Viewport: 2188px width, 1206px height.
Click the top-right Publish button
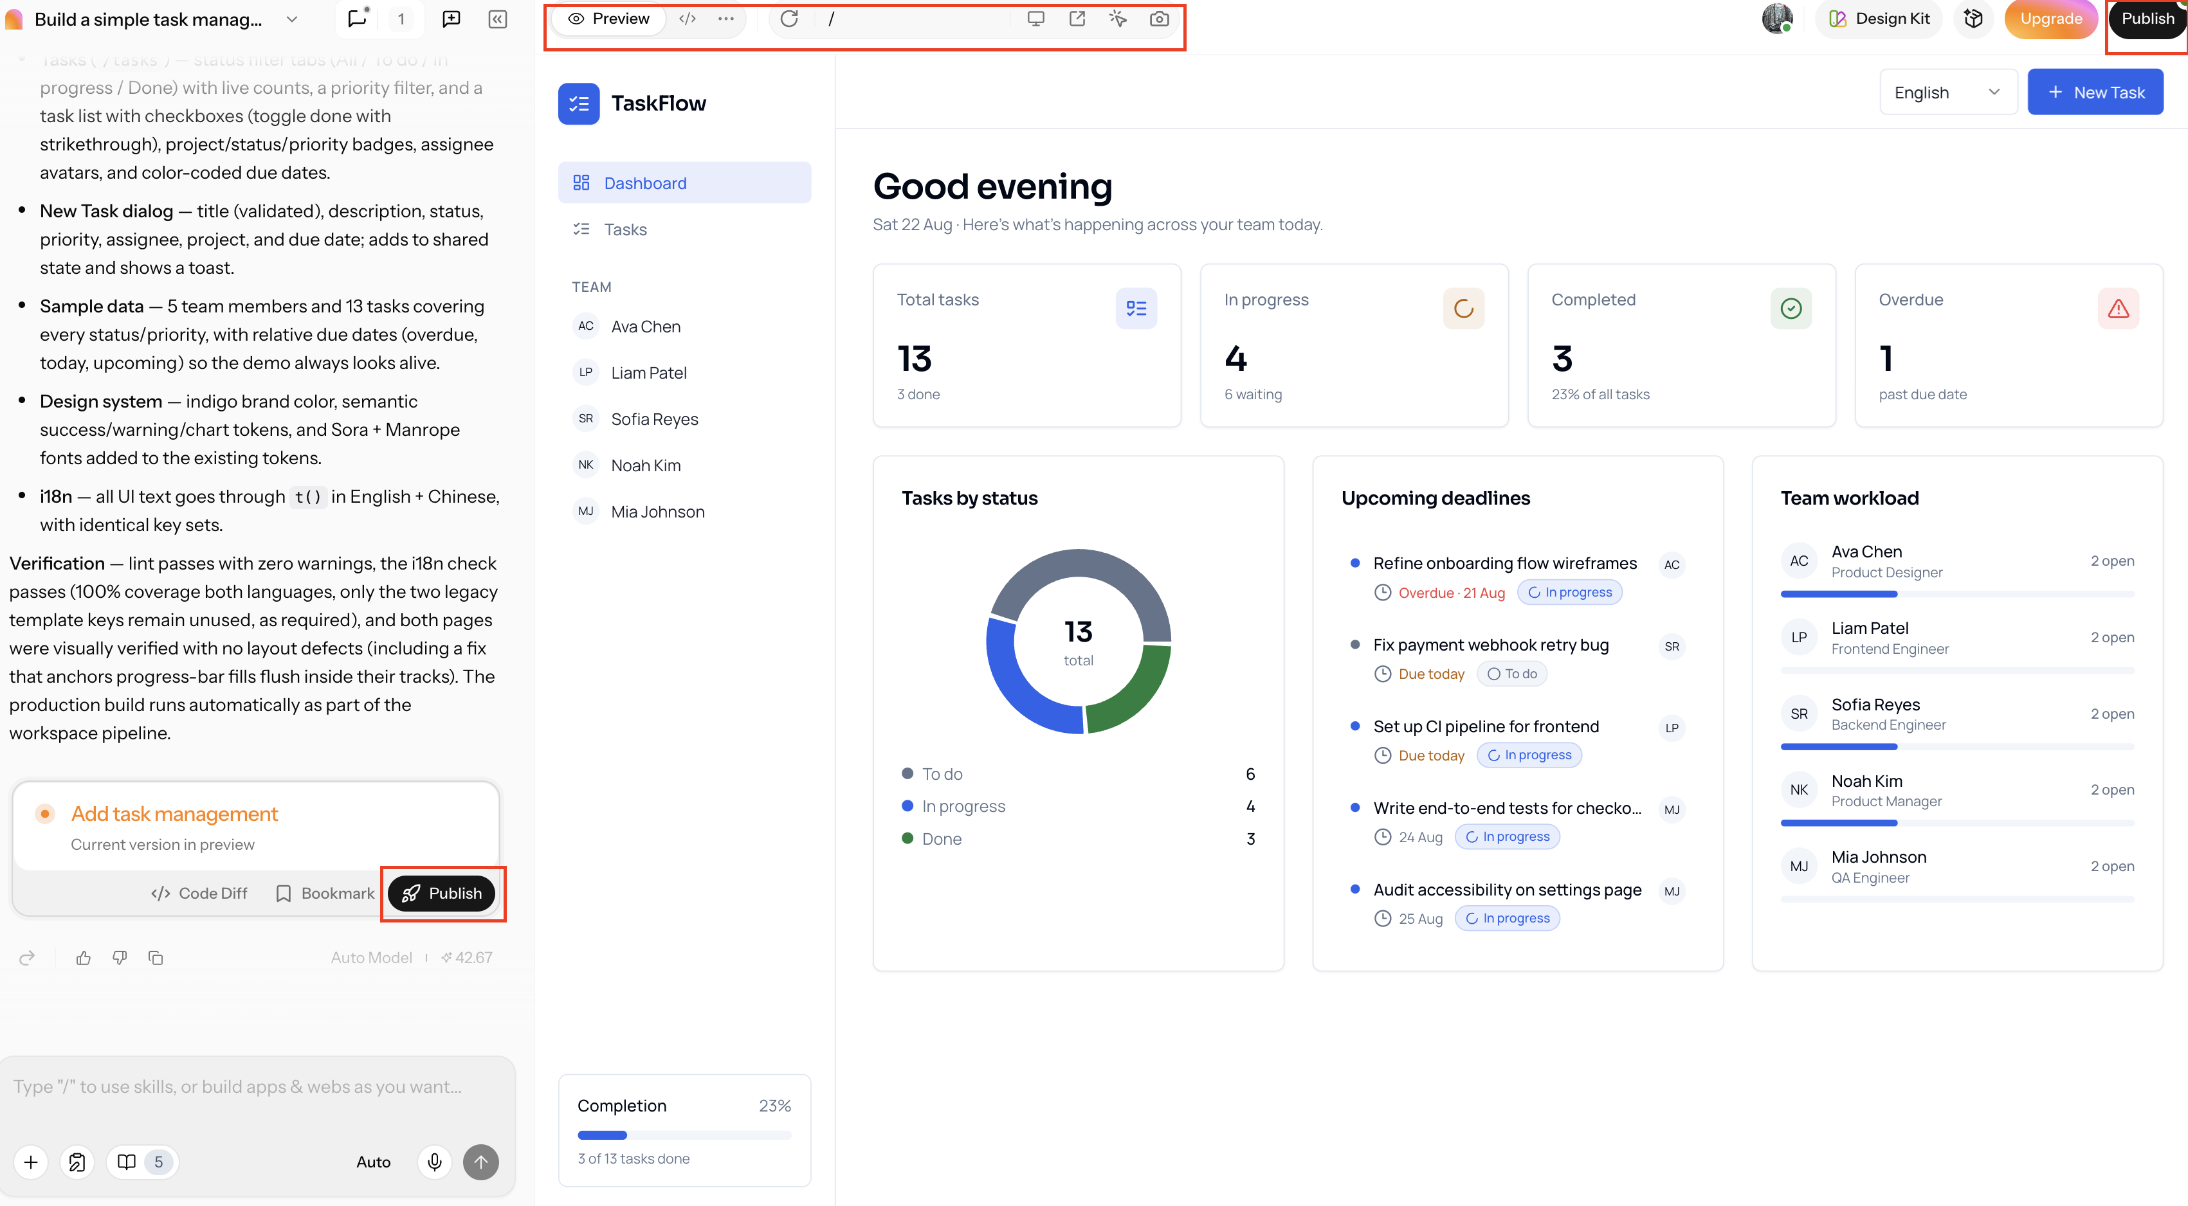[x=2147, y=19]
